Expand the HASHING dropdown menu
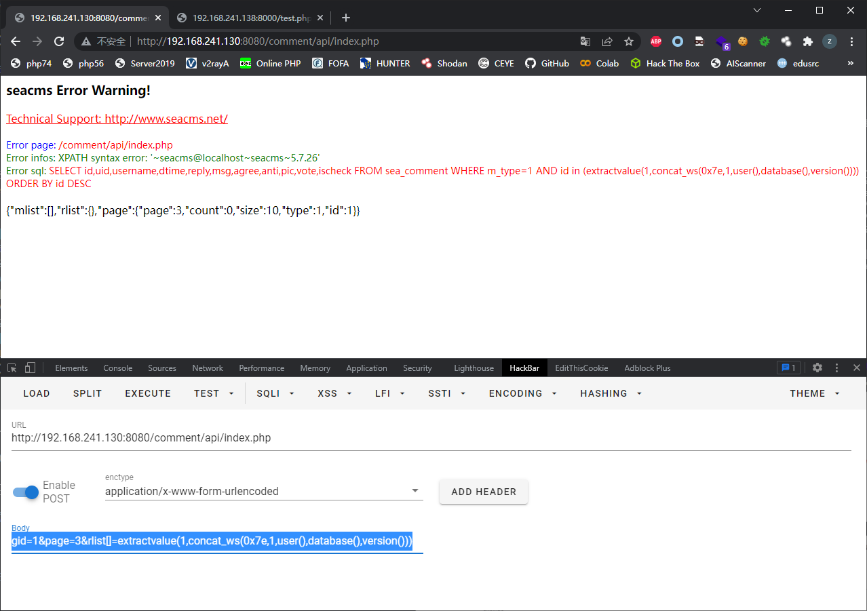The height and width of the screenshot is (611, 867). (611, 393)
